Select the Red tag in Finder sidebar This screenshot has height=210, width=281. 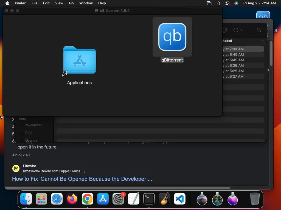pyautogui.click(x=28, y=133)
